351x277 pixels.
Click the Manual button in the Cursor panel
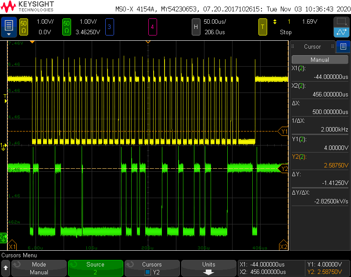click(320, 59)
